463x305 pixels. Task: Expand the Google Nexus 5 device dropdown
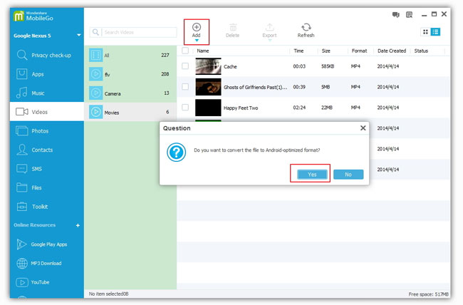point(79,36)
